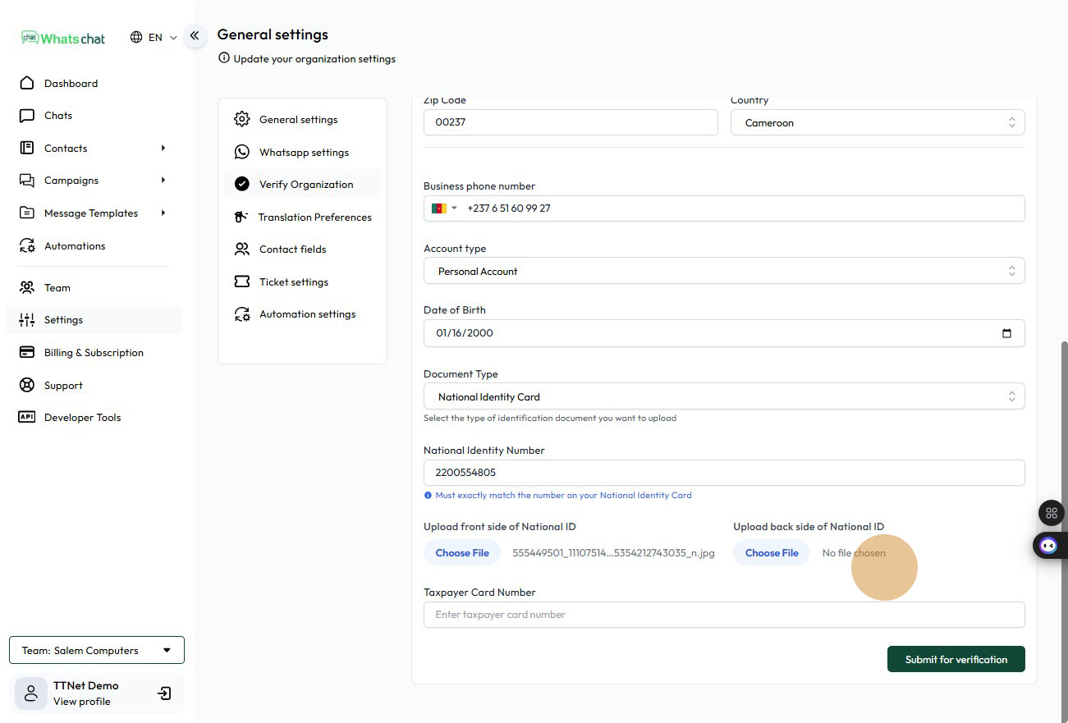The image size is (1068, 723).
Task: Click the logout icon beside TTNet Demo
Action: [164, 693]
